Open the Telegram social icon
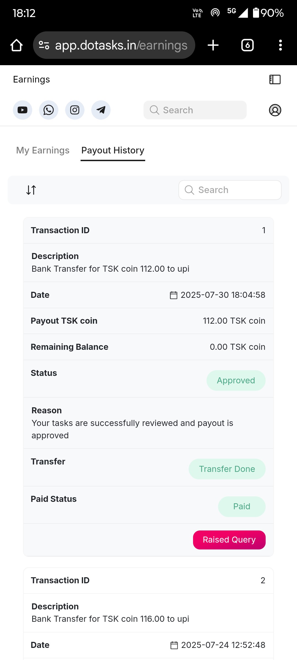The width and height of the screenshot is (297, 660). pyautogui.click(x=101, y=110)
